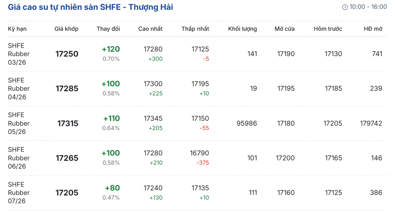Image resolution: width=395 pixels, height=212 pixels.
Task: Click the Giá khớp column header
Action: click(66, 29)
